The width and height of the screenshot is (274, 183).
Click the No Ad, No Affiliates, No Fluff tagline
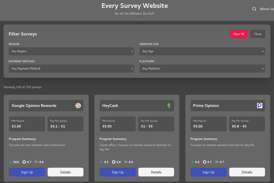(x=135, y=14)
